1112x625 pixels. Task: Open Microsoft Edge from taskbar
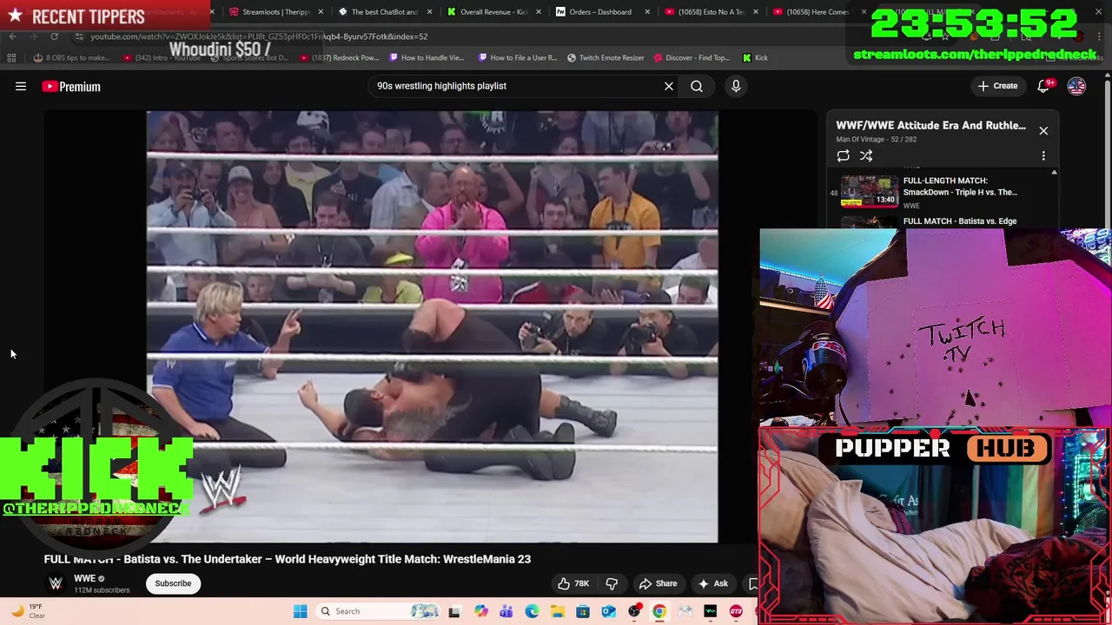point(532,611)
